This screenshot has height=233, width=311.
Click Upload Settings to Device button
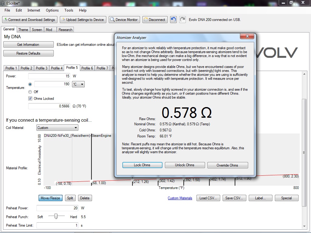pos(83,20)
